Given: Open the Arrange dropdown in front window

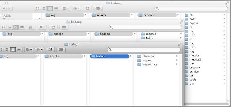Looking at the screenshot, I should [28, 50].
